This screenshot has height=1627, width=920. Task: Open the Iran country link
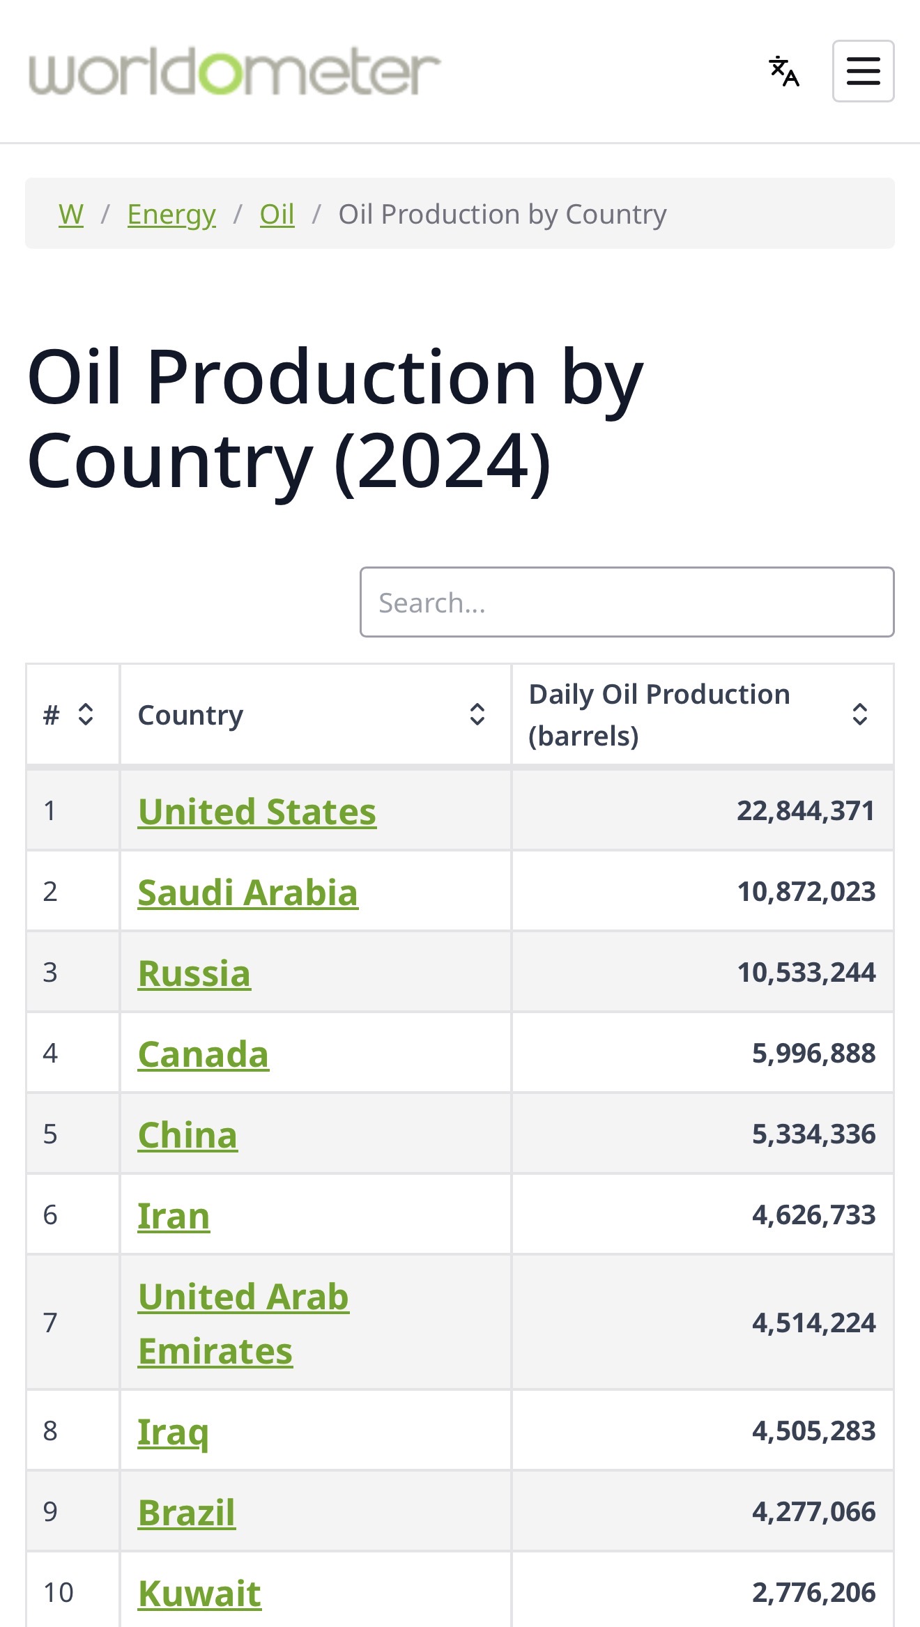[x=174, y=1215]
